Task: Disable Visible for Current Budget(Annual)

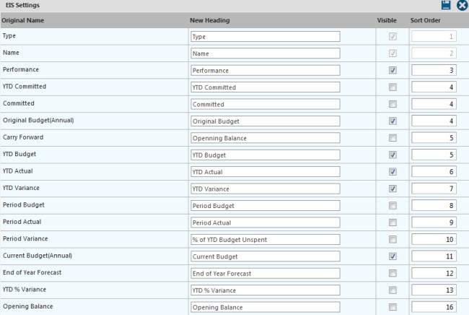Action: (x=393, y=256)
